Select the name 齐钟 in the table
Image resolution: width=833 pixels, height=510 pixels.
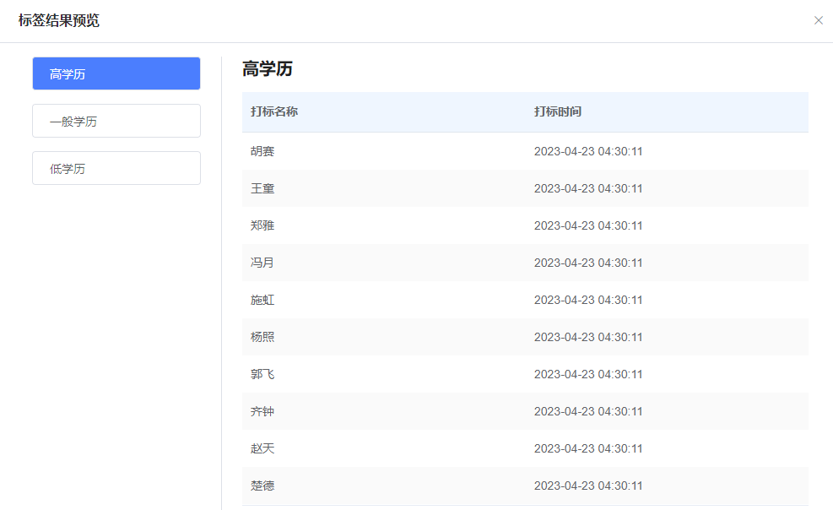(x=262, y=412)
